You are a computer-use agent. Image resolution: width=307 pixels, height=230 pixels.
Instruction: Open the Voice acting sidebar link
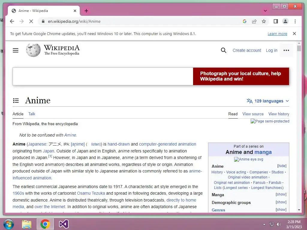pyautogui.click(x=236, y=172)
